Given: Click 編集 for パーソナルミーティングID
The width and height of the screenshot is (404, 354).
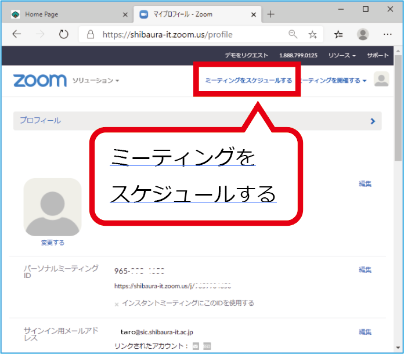Looking at the screenshot, I should click(x=365, y=270).
